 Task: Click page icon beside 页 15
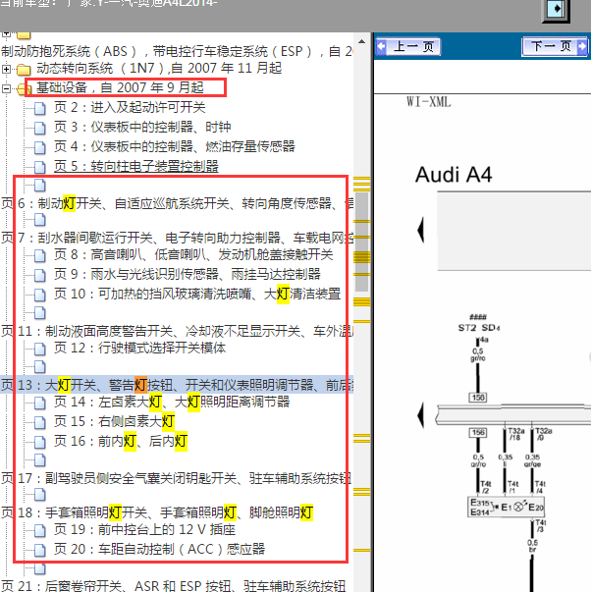40,422
